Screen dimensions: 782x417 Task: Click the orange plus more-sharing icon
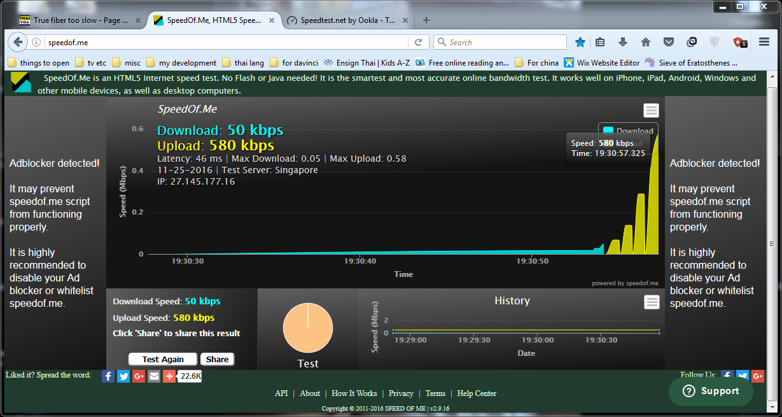coord(169,376)
